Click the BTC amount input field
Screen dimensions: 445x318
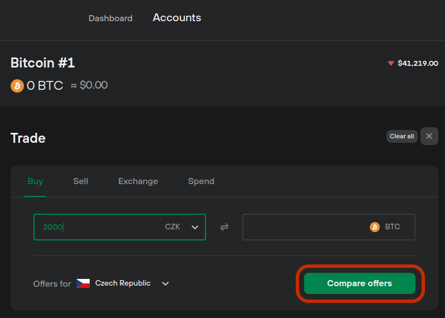(329, 227)
